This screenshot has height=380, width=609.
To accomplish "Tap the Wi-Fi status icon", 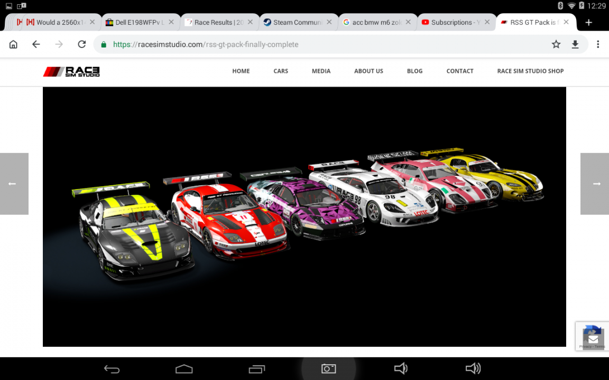I will pyautogui.click(x=571, y=5).
